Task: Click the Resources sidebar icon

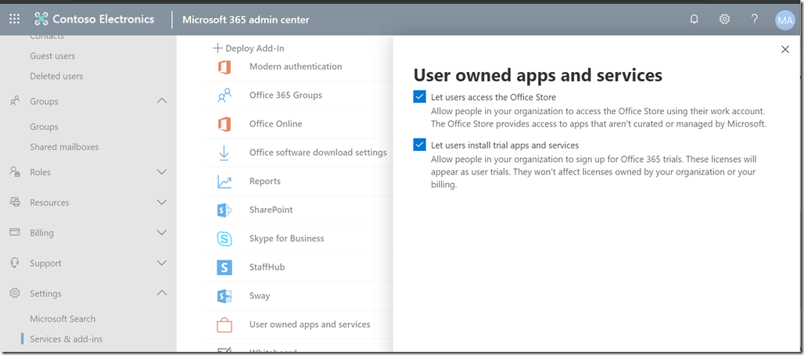Action: pyautogui.click(x=15, y=202)
